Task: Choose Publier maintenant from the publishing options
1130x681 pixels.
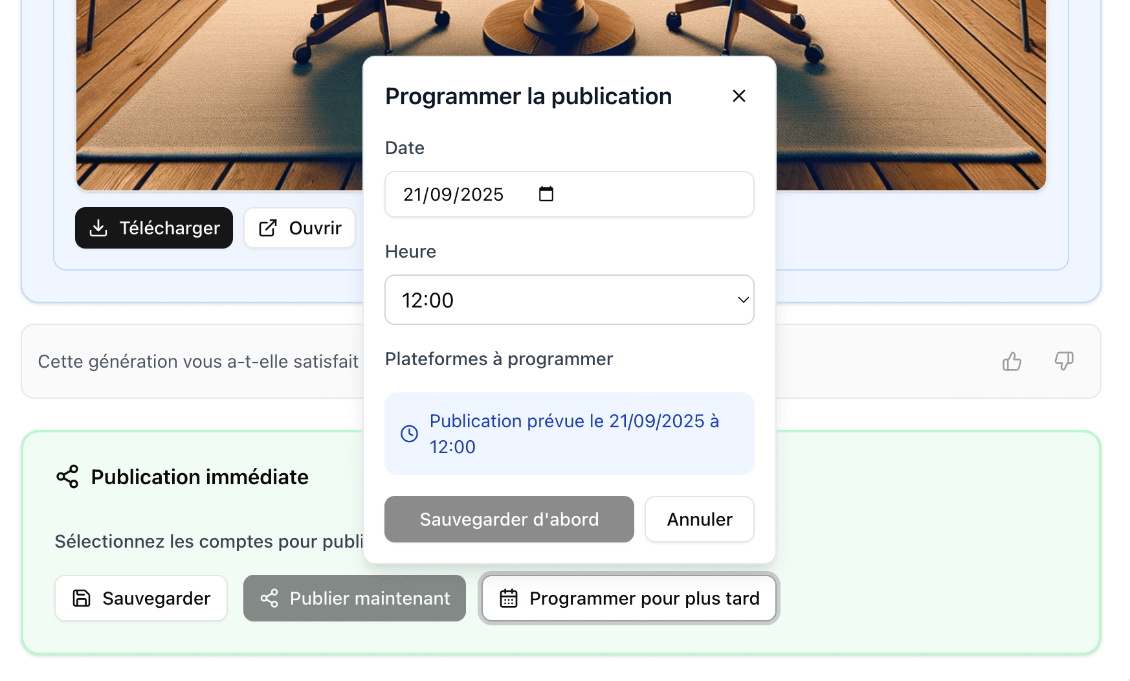Action: click(354, 598)
